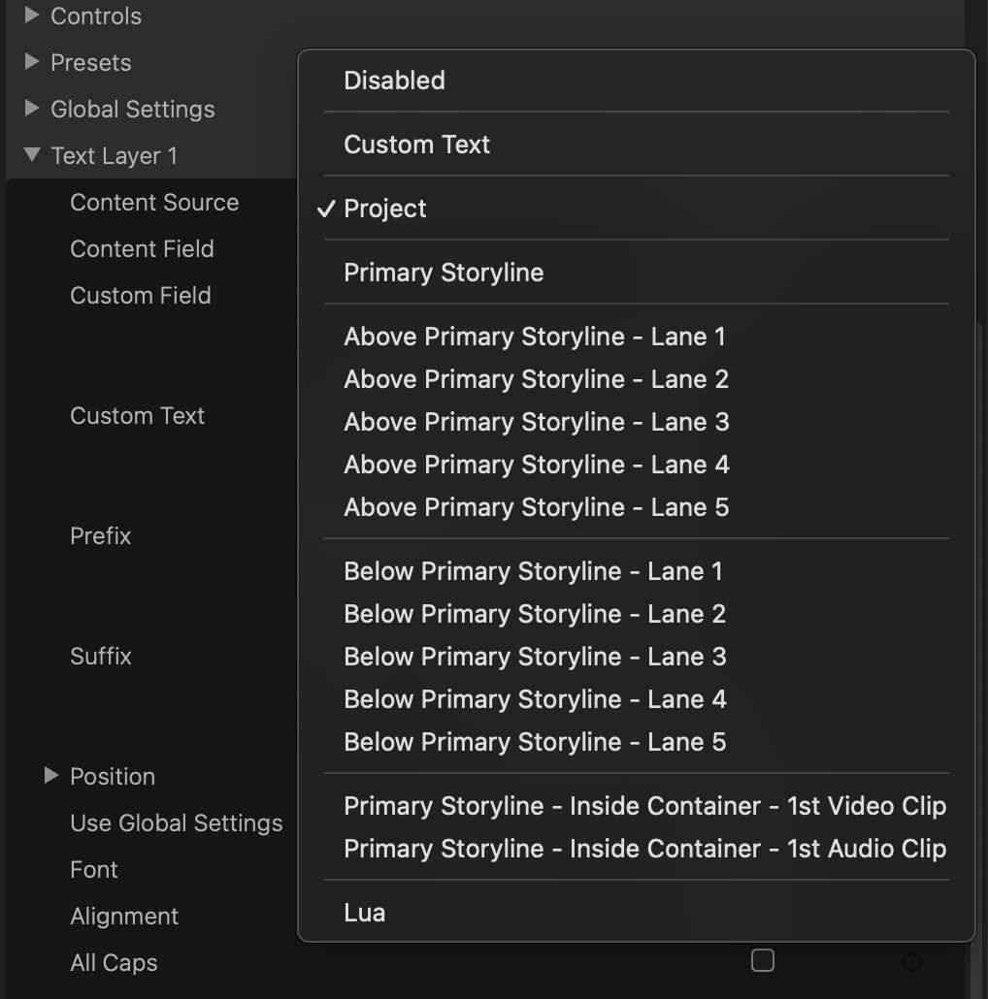Collapse the Text Layer 1 section
The image size is (988, 999).
click(32, 155)
